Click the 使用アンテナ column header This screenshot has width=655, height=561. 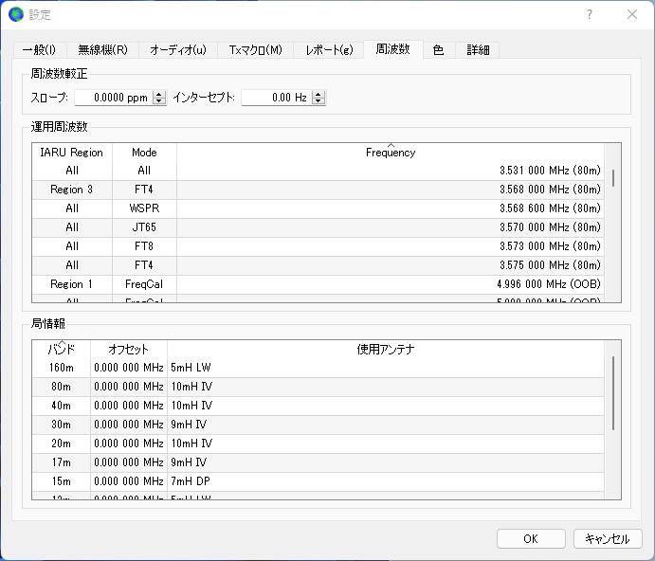(x=386, y=350)
